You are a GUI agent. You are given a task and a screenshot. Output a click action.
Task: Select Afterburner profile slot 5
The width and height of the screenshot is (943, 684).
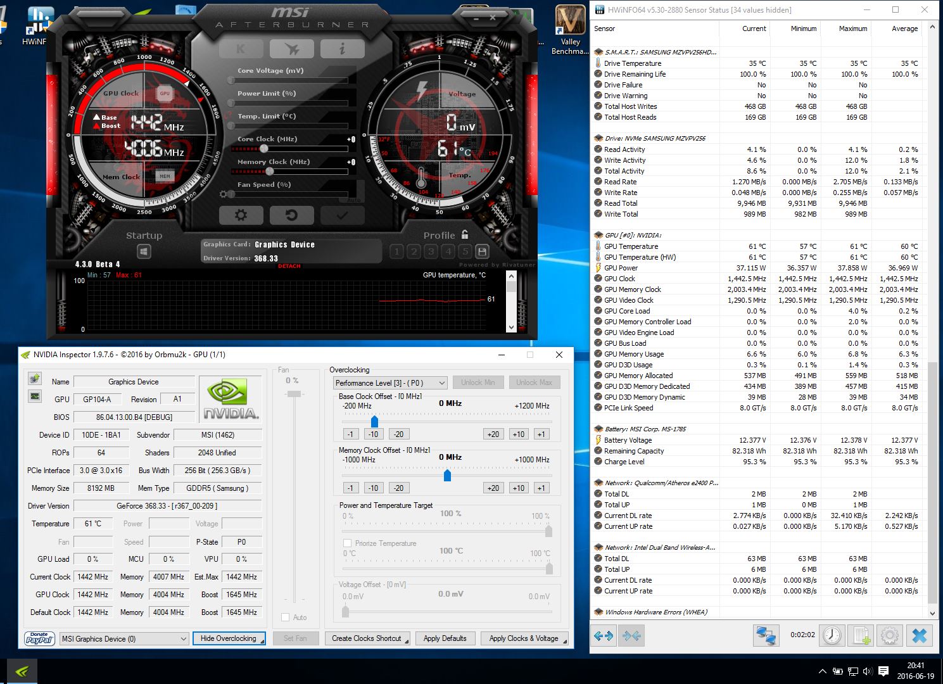pyautogui.click(x=465, y=251)
